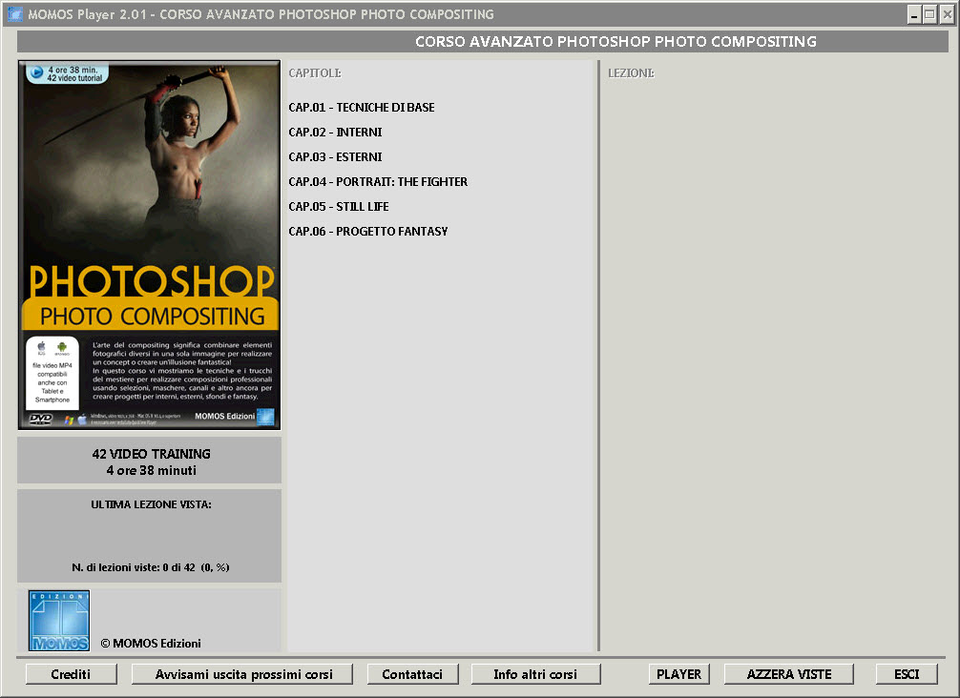Minimize the MOMOS Player window
Screen dimensions: 960x698
(914, 14)
